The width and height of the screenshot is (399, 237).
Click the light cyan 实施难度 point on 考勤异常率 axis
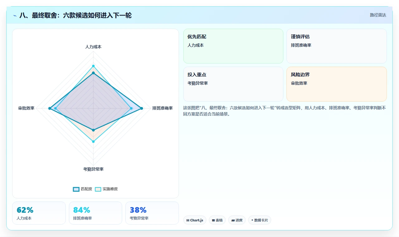click(93, 142)
